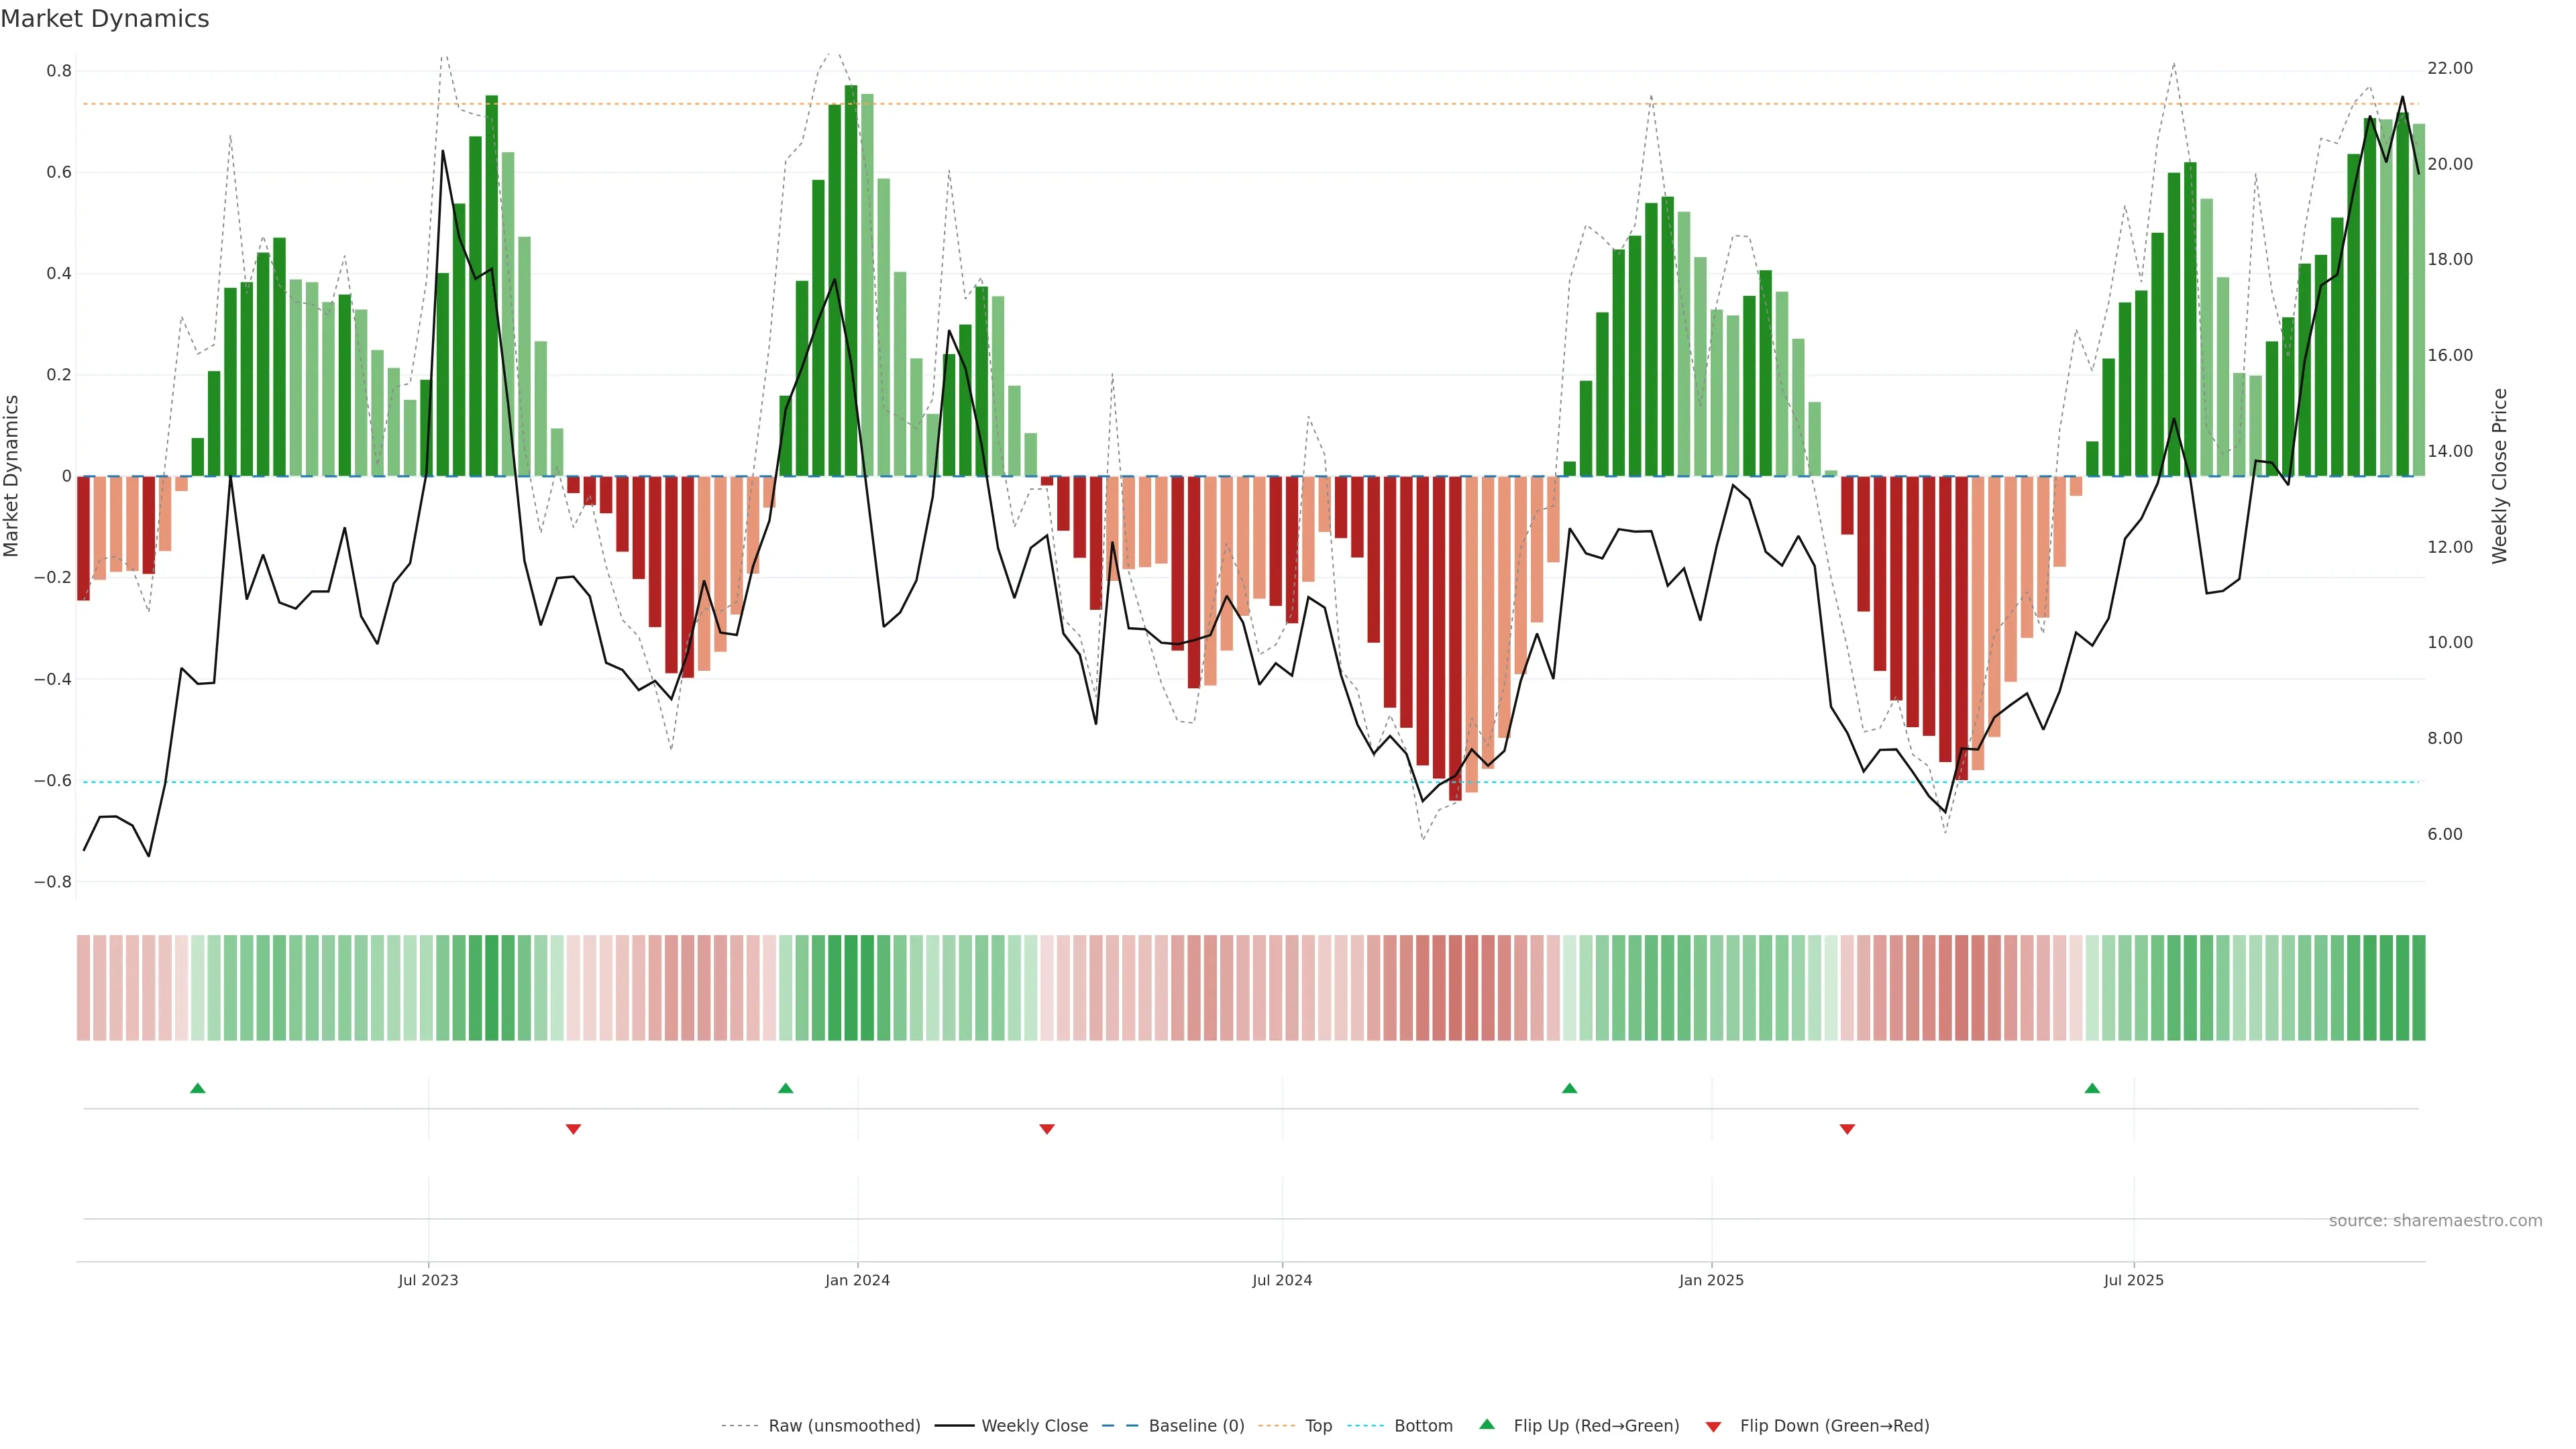Hide the Baseline (0) line via the legend
Image resolution: width=2576 pixels, height=1449 pixels.
pyautogui.click(x=1196, y=1426)
